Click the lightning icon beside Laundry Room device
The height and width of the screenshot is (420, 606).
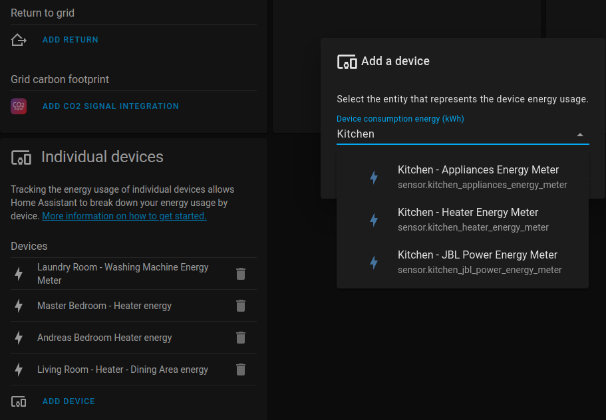[x=18, y=273]
